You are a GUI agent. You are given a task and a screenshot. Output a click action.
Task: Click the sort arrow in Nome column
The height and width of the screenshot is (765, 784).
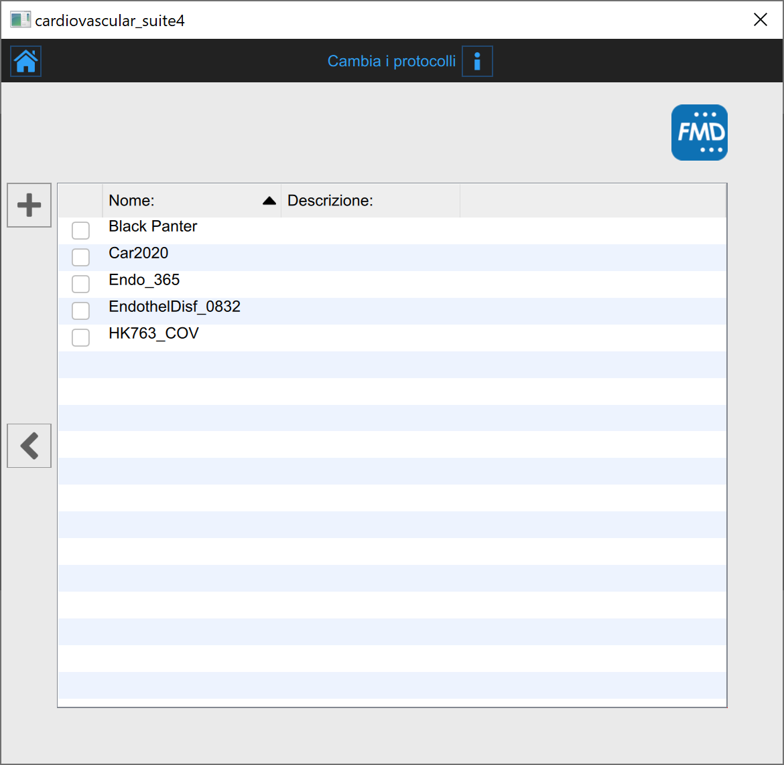[269, 201]
